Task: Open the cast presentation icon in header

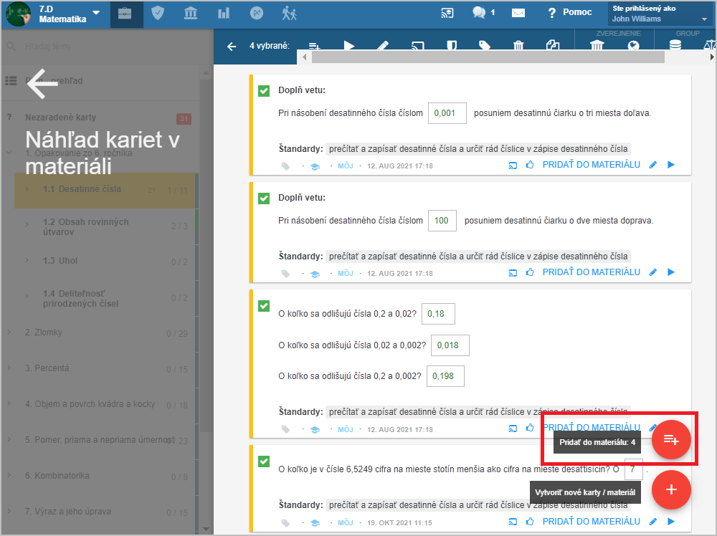Action: pos(447,13)
